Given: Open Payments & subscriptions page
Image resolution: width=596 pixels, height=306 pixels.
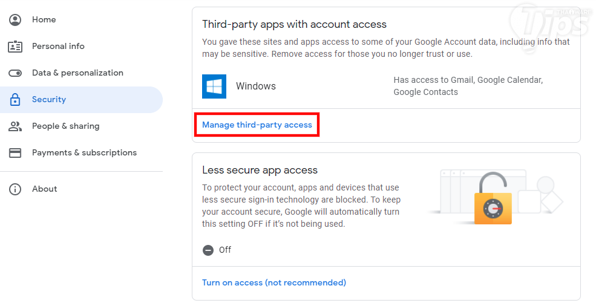Looking at the screenshot, I should (84, 152).
